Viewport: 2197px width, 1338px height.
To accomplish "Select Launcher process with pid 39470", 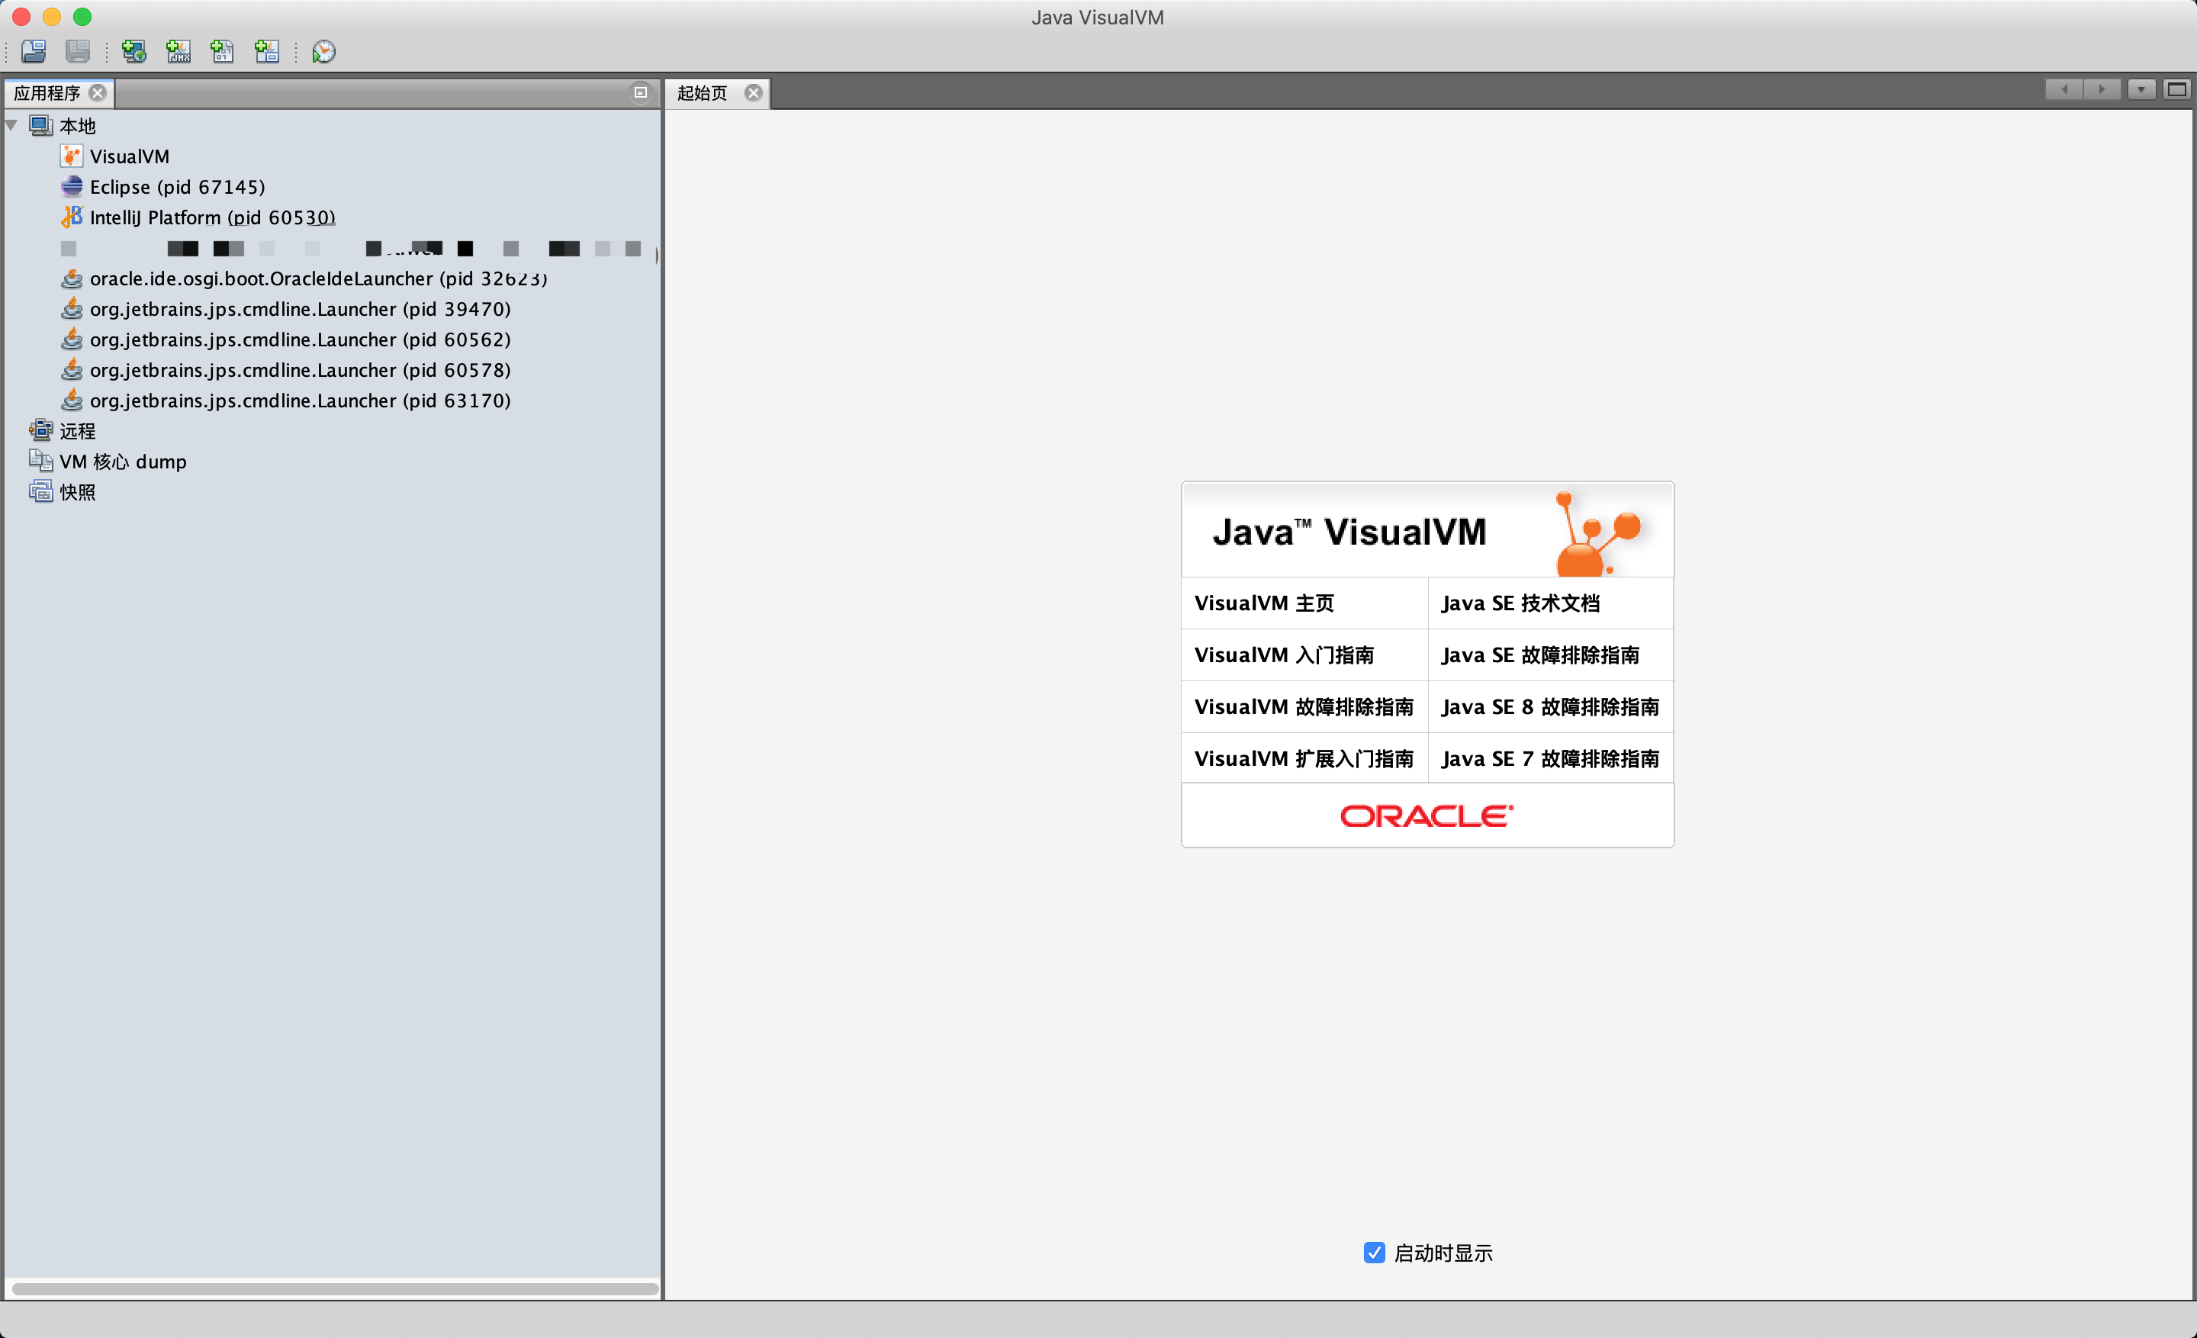I will [x=301, y=309].
